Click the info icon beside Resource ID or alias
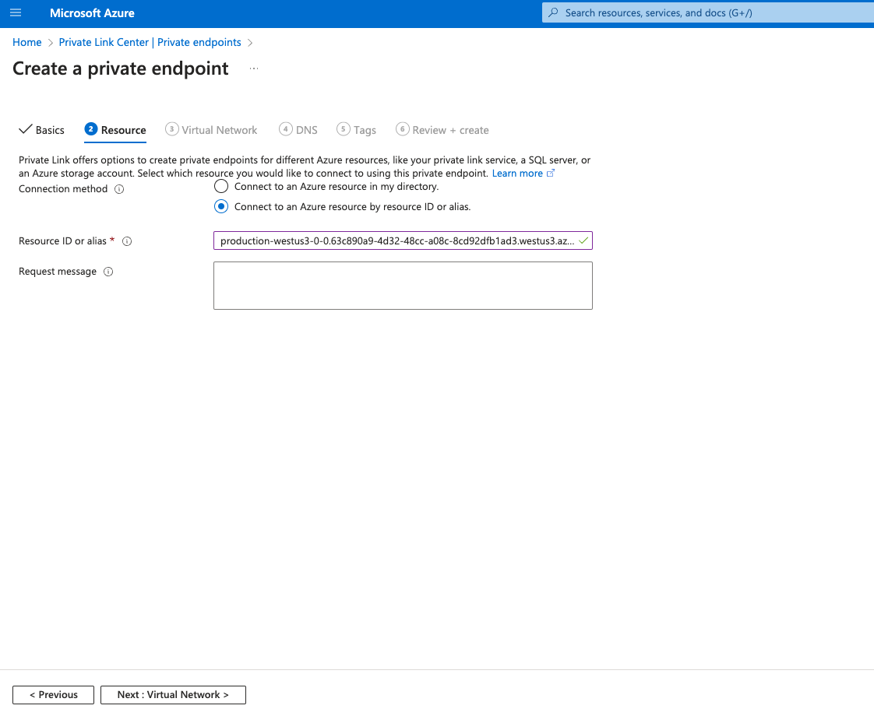 pyautogui.click(x=127, y=241)
